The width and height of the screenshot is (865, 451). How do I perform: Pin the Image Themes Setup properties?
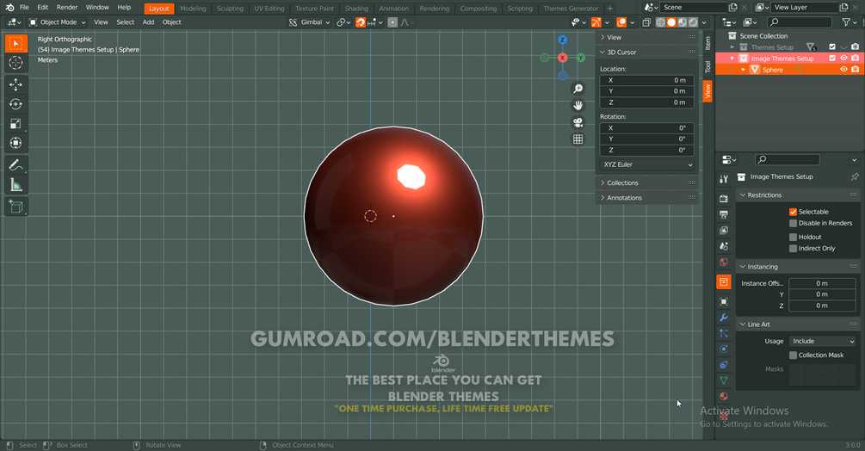tap(855, 177)
